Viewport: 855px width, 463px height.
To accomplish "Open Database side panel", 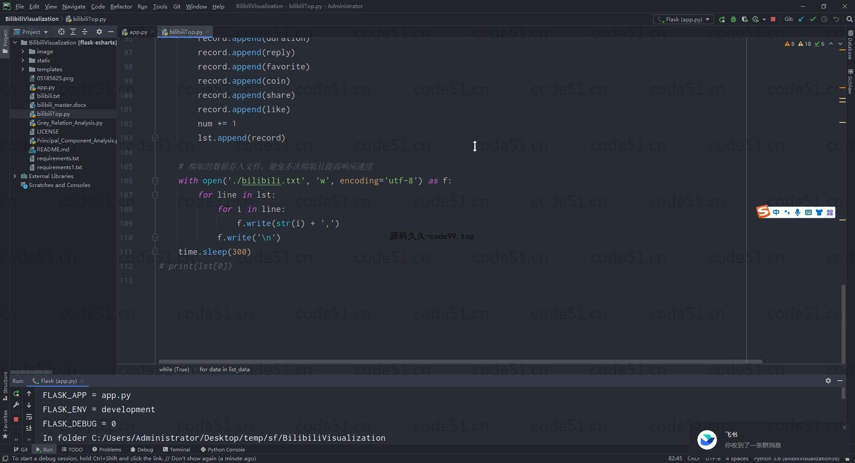I will (x=850, y=45).
